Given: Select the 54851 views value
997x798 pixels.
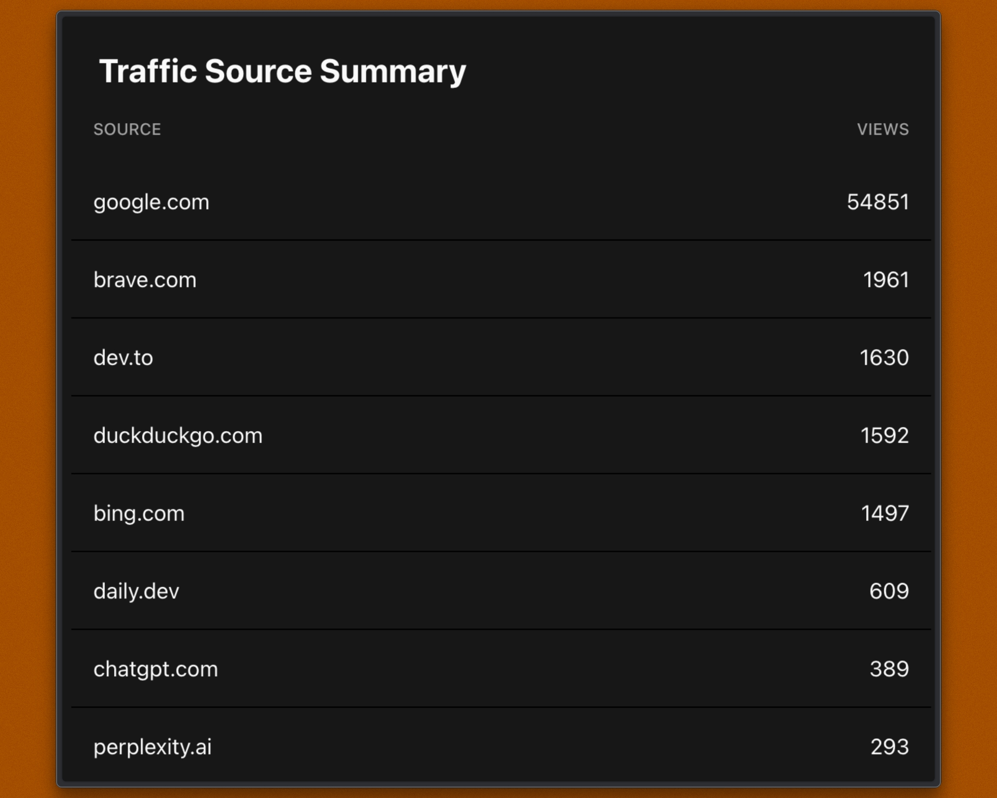Looking at the screenshot, I should point(878,202).
